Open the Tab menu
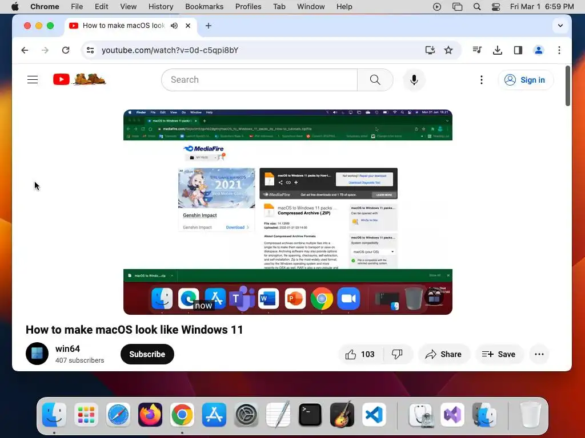 pos(279,7)
